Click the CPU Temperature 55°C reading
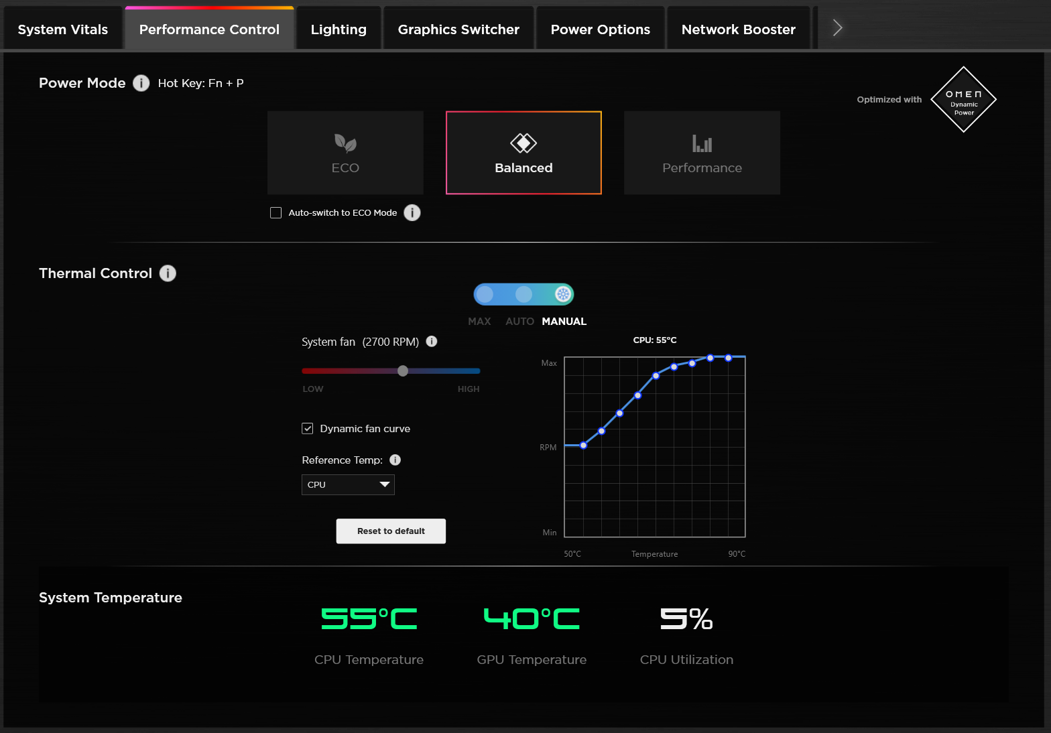The image size is (1051, 733). [369, 618]
